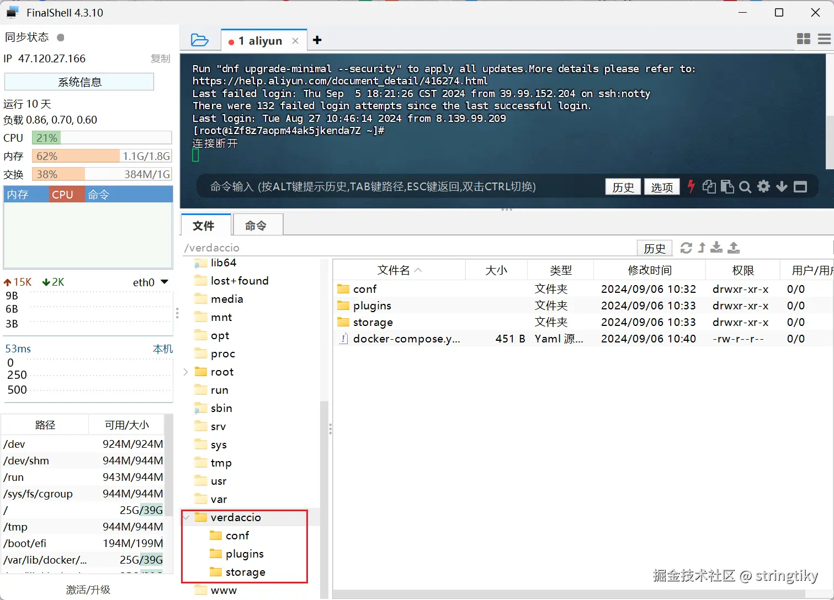Select the /dev/shm disk row
Screen dimensions: 834x600
(x=83, y=460)
